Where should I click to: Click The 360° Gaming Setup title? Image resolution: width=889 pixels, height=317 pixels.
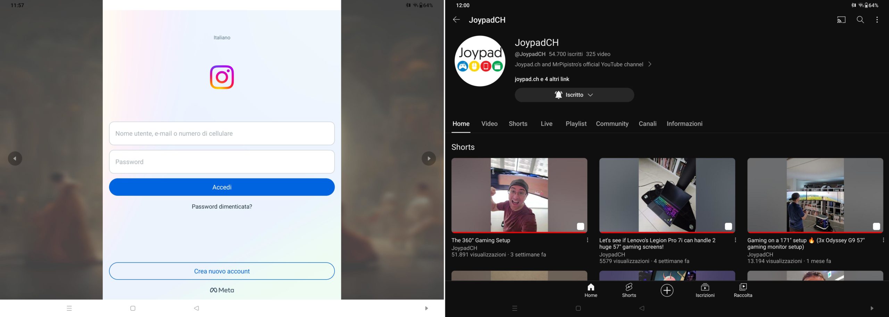[481, 240]
